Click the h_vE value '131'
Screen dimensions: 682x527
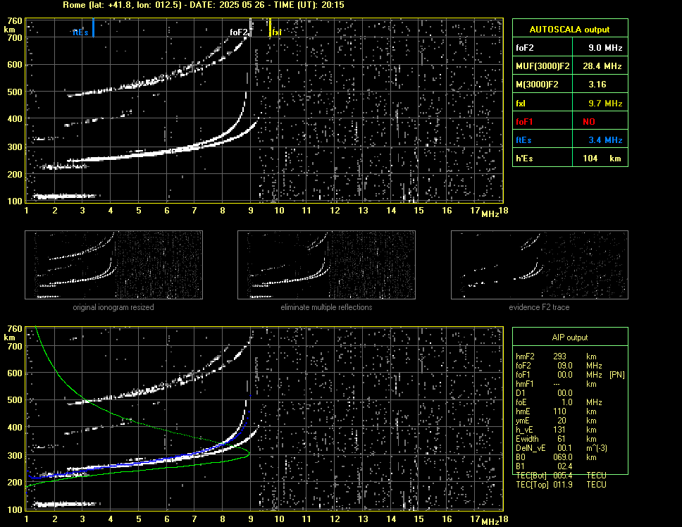560,430
